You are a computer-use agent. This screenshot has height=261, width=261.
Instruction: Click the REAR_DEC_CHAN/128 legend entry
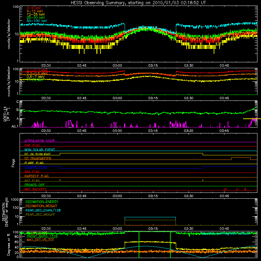tap(43, 210)
